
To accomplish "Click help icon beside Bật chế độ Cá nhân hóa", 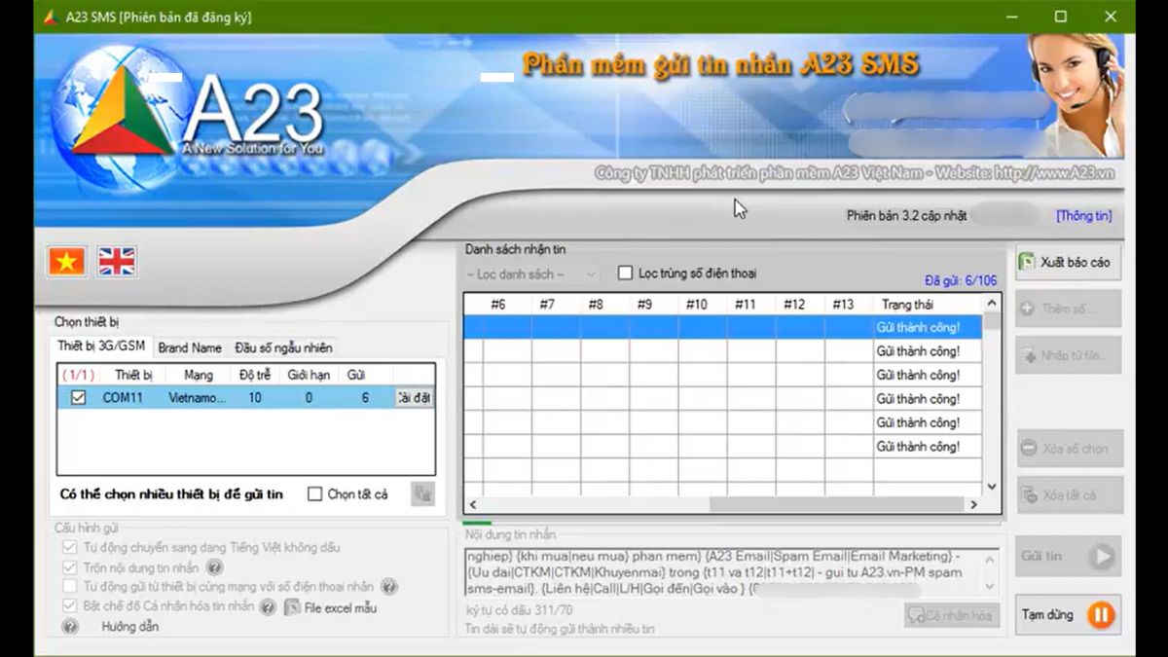I will (268, 607).
